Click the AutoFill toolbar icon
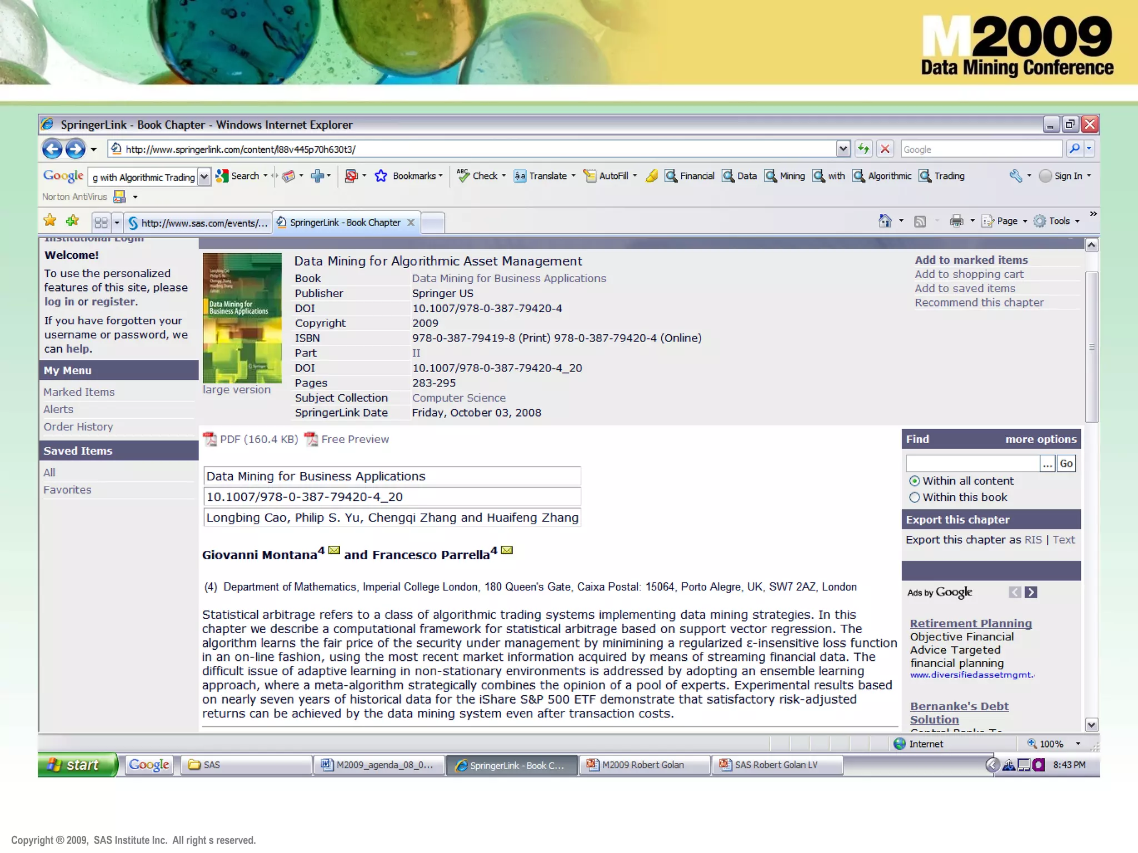This screenshot has height=853, width=1138. point(590,176)
